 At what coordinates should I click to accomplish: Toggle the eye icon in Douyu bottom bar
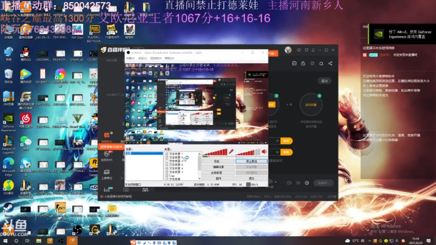(x=298, y=183)
